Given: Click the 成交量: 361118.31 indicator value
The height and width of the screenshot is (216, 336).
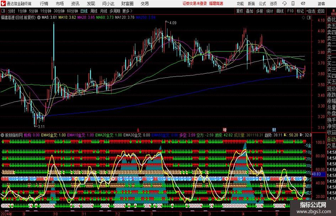Looking at the screenshot, I should tap(249, 135).
